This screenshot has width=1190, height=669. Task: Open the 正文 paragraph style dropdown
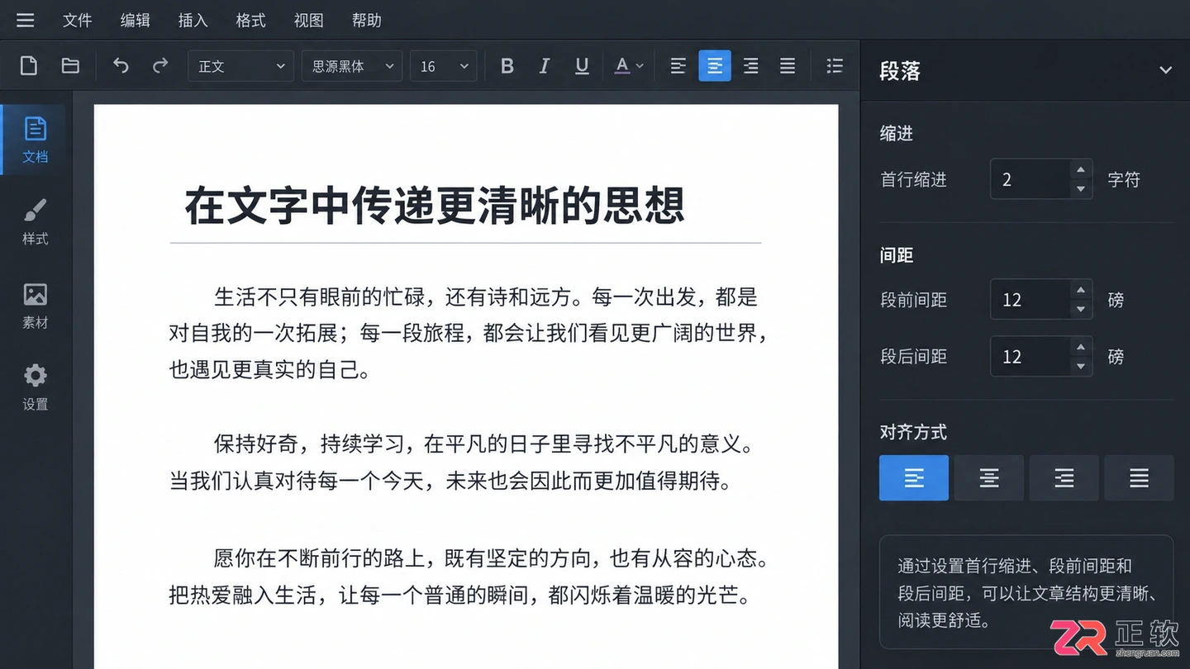point(240,66)
